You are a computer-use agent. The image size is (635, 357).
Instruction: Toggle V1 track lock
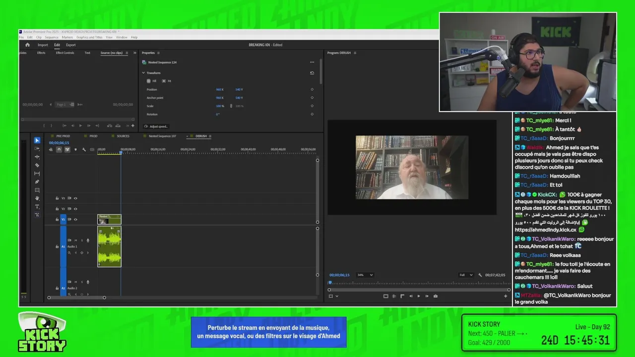(57, 219)
